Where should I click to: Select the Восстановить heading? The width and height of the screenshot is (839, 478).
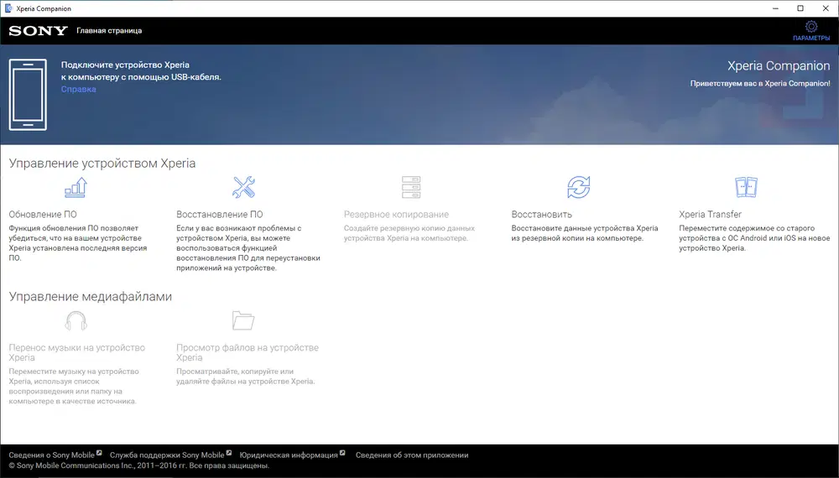[541, 215]
